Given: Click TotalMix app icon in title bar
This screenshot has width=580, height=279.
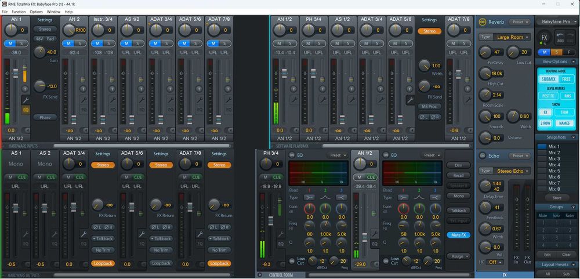Looking at the screenshot, I should click(x=3, y=3).
